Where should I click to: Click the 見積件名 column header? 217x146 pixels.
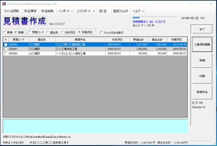click(x=80, y=40)
